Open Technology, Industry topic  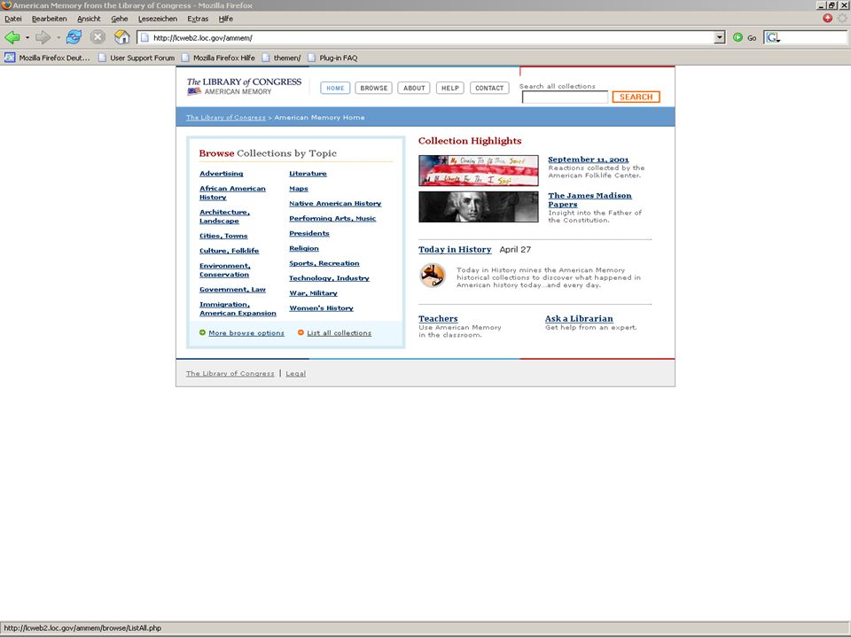[x=329, y=278]
